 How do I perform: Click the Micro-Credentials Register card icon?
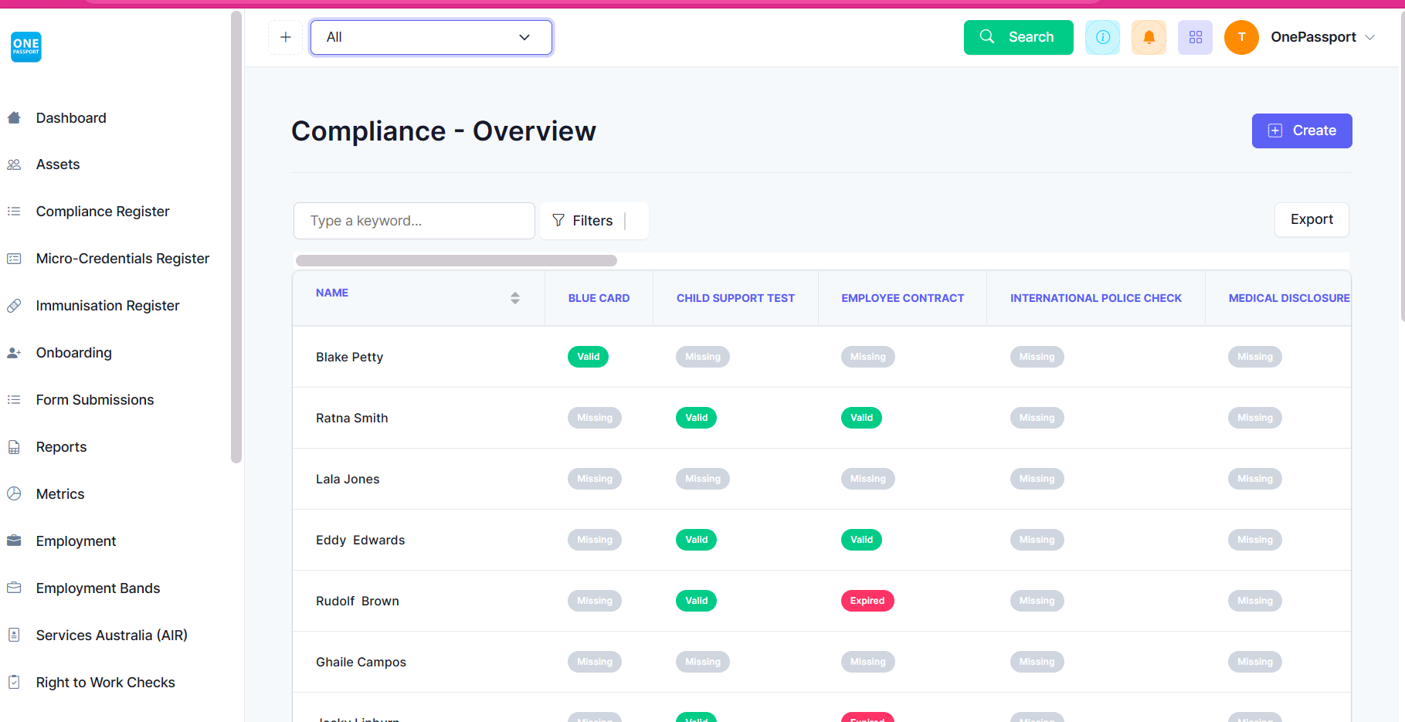pos(14,259)
